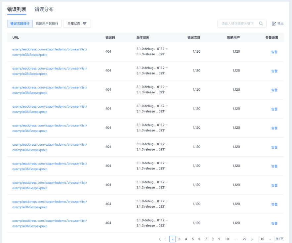Select 错误次数排行 ranking toggle
This screenshot has width=292, height=243.
[x=20, y=24]
